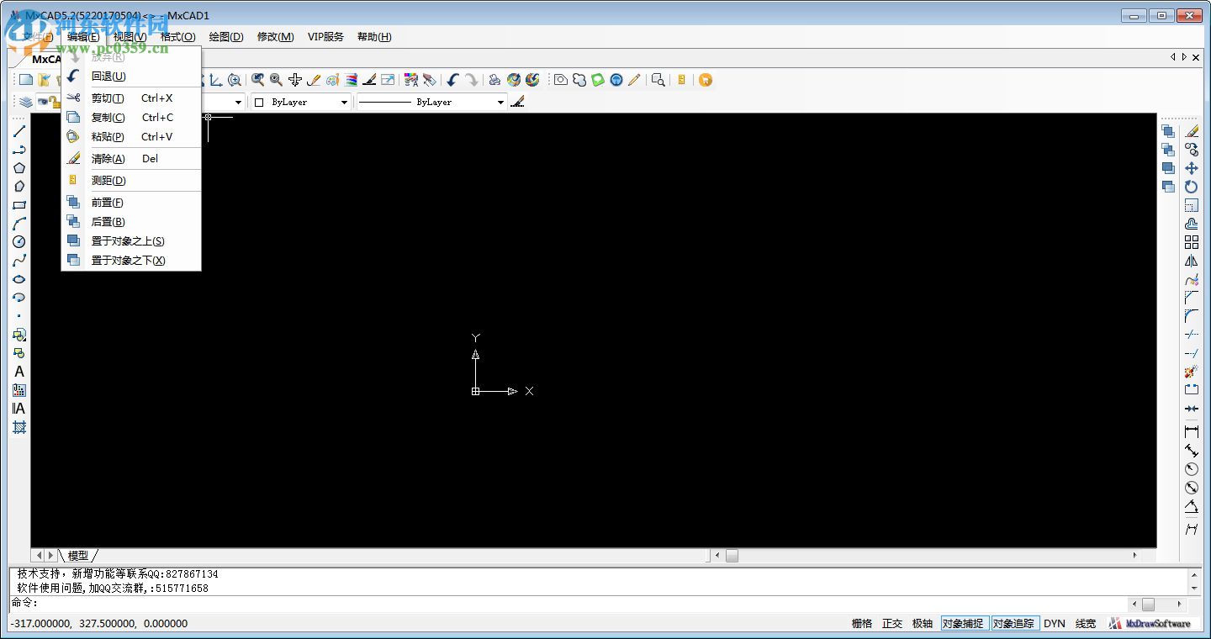Image resolution: width=1211 pixels, height=639 pixels.
Task: Click the Redo arrow in top toolbar
Action: (x=471, y=80)
